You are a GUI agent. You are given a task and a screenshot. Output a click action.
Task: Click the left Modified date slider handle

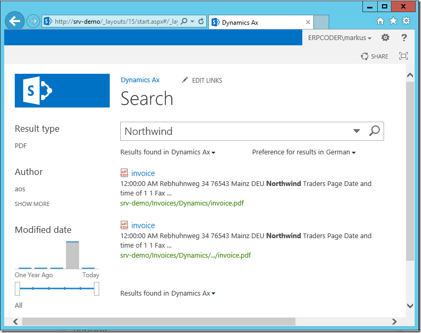pyautogui.click(x=17, y=289)
